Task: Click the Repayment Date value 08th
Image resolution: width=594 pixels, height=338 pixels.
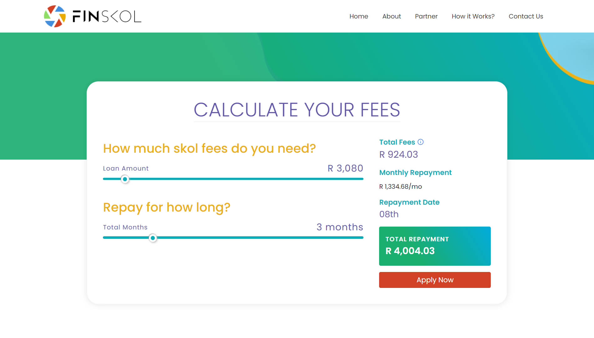Action: coord(389,214)
